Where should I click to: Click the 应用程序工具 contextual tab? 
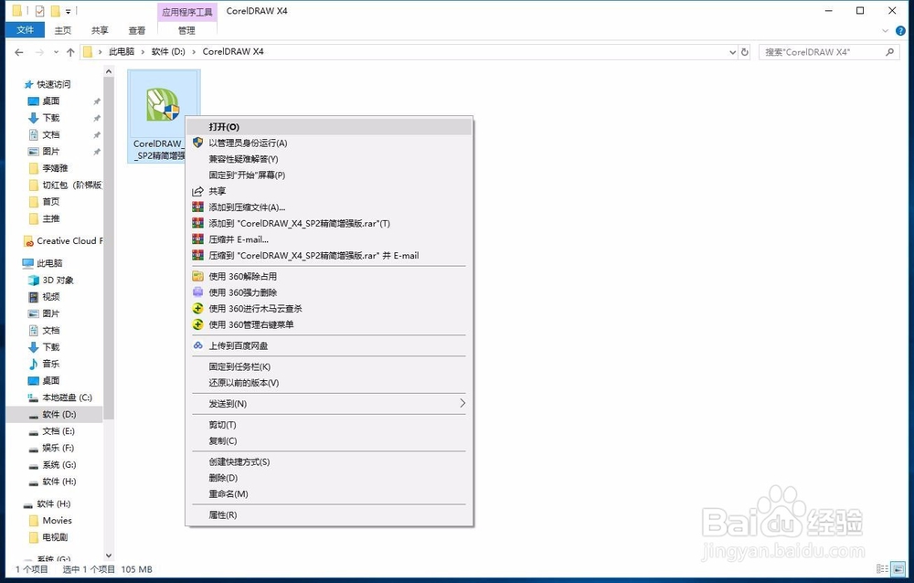click(186, 12)
